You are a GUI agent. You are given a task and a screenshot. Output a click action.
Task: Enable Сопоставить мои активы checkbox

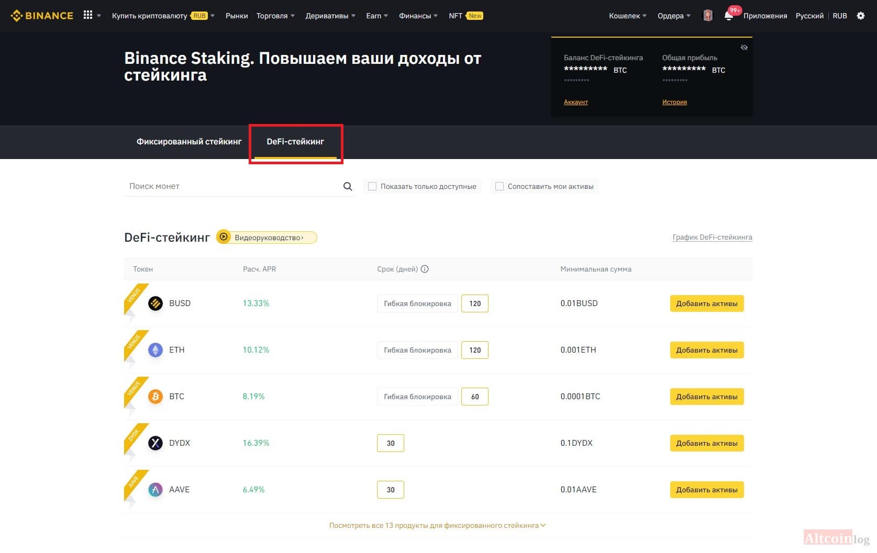tap(499, 186)
